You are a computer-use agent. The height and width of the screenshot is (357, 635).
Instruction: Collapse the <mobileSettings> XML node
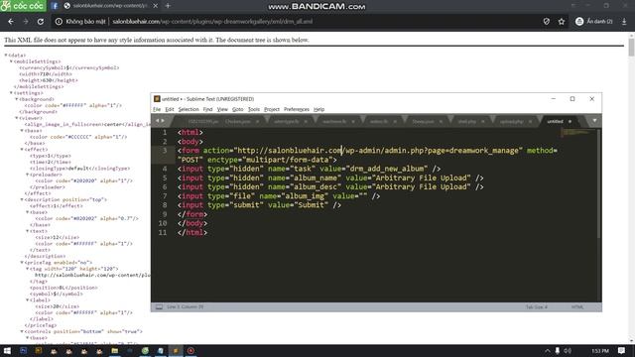tap(11, 61)
